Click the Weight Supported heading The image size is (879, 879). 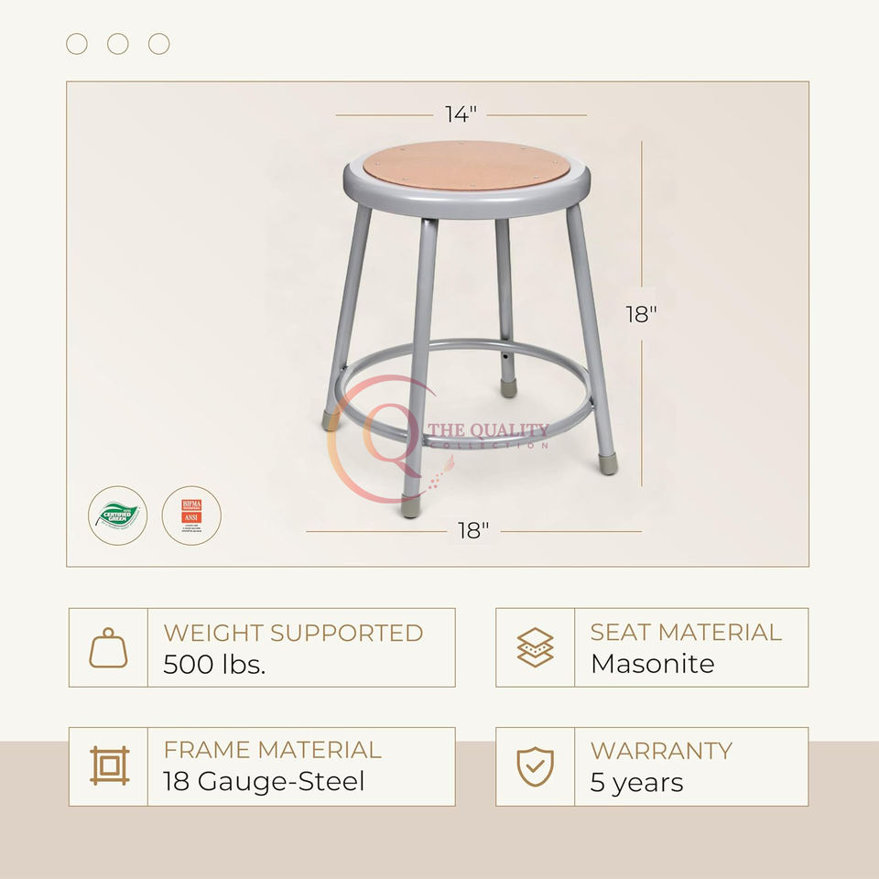click(x=293, y=633)
